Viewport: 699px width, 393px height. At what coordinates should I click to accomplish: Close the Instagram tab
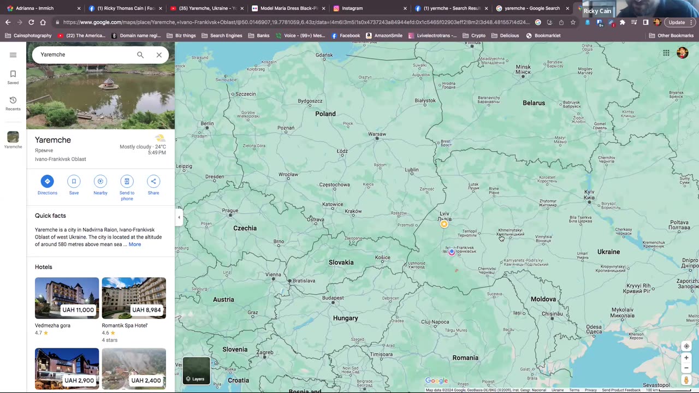(405, 9)
